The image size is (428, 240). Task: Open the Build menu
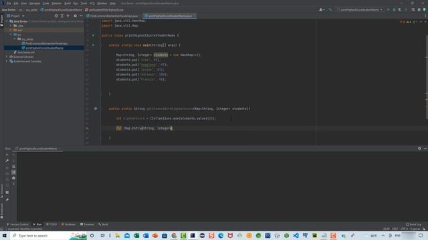[x=68, y=3]
